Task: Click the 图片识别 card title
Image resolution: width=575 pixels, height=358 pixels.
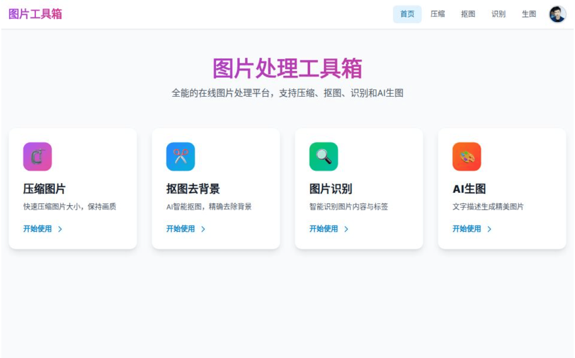Action: [x=330, y=189]
